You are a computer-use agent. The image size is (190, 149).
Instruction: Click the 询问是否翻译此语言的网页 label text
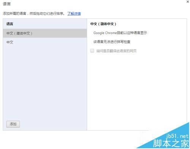(116, 51)
